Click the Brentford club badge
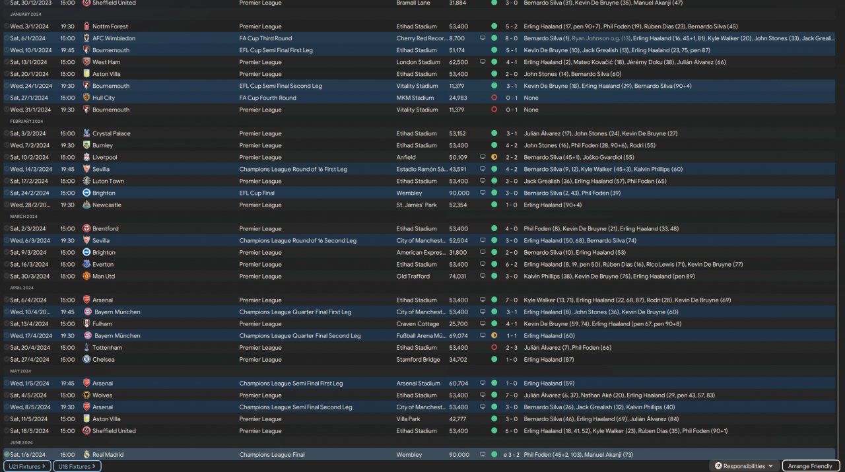The image size is (845, 472). pos(86,228)
